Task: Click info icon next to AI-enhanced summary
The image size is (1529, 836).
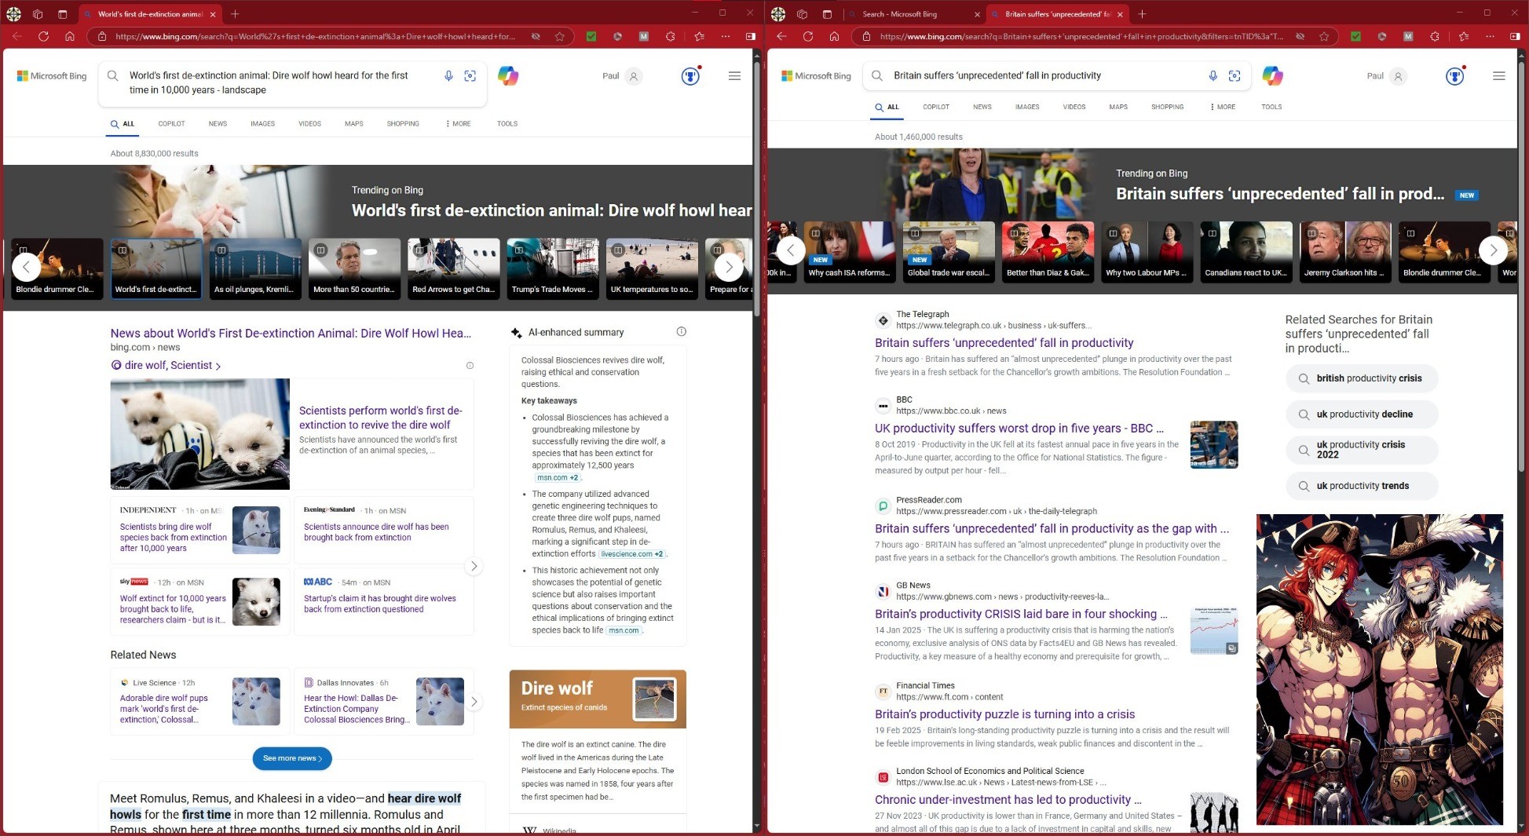Action: [x=681, y=332]
